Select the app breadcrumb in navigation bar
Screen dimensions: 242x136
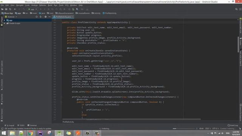click(x=18, y=13)
